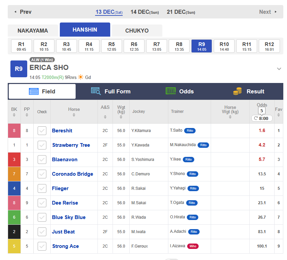Screen dimensions: 287x260
Task: Click jockey name Y.Kitamura
Action: (141, 131)
